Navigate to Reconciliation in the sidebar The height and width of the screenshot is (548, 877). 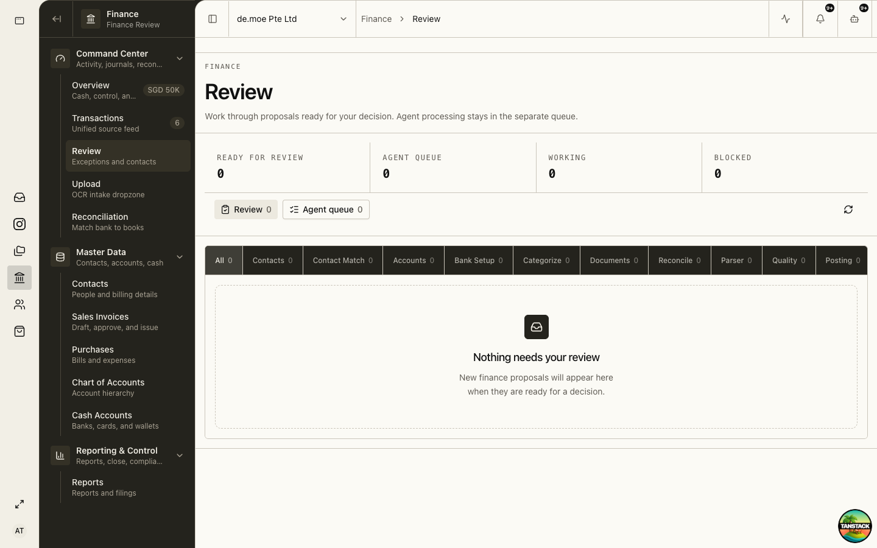[128, 222]
